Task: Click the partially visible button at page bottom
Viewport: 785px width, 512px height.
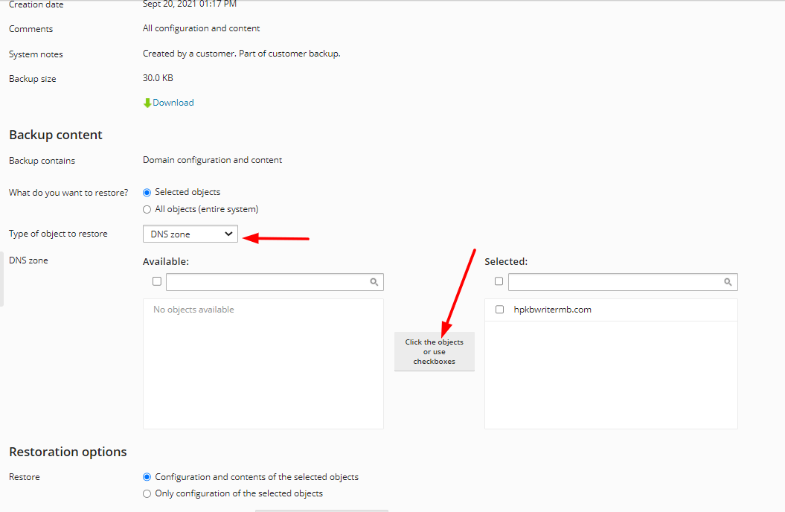Action: pos(321,511)
